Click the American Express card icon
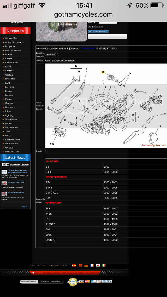 pos(93,281)
